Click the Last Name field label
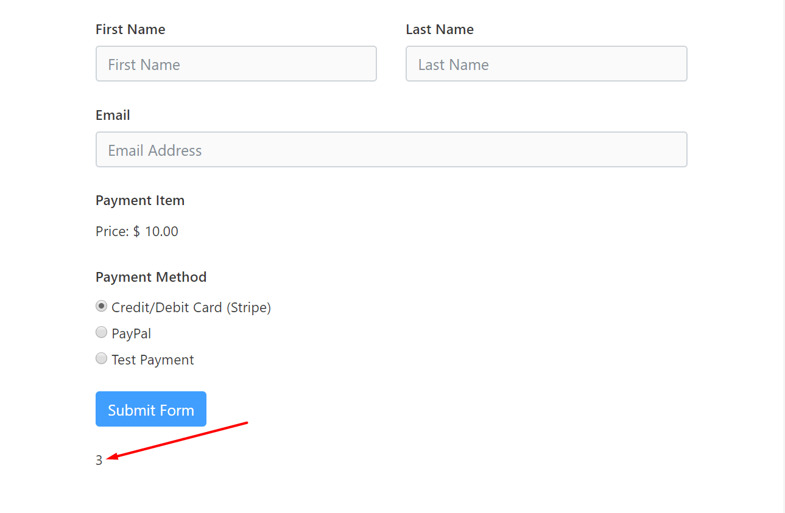The image size is (785, 513). (x=440, y=29)
